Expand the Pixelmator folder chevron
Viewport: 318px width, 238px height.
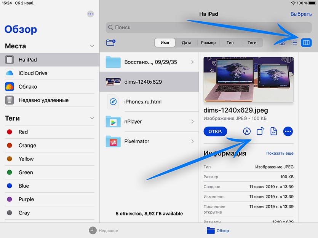pos(192,141)
